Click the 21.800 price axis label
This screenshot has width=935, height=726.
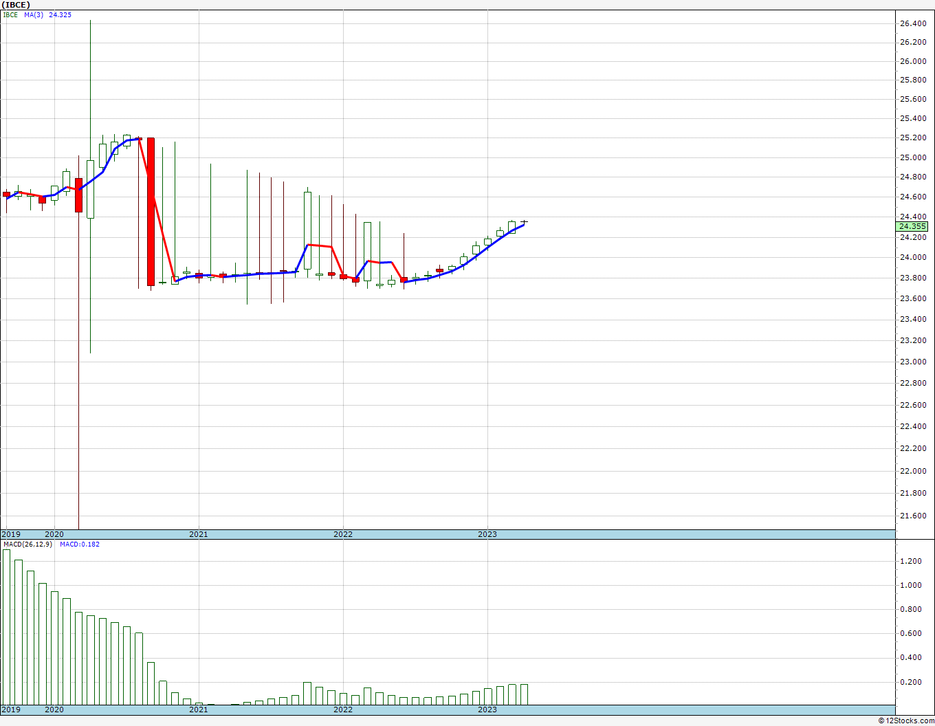click(913, 493)
